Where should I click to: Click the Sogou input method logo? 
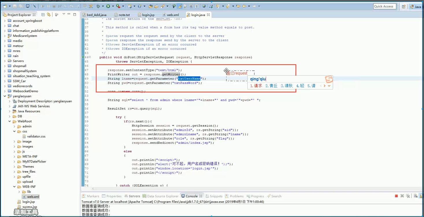click(329, 79)
